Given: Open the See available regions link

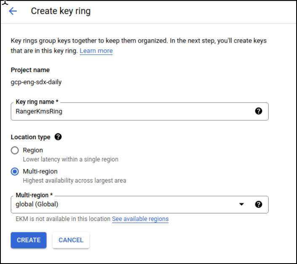Looking at the screenshot, I should tap(140, 219).
